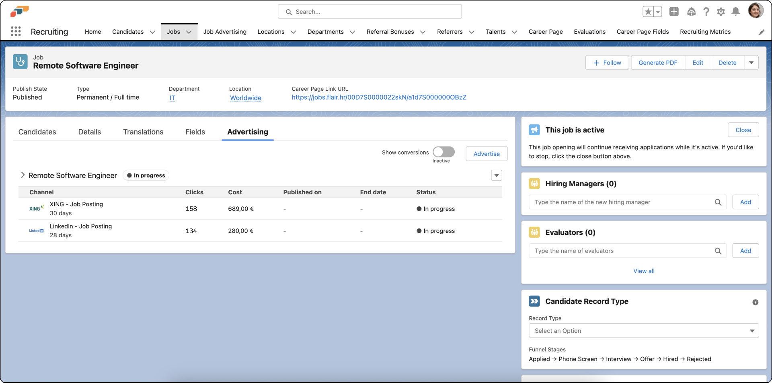Close the active job with Close button
Screen dimensions: 772x383
click(x=743, y=130)
